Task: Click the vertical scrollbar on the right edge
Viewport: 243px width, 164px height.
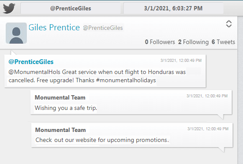Action: pyautogui.click(x=240, y=90)
